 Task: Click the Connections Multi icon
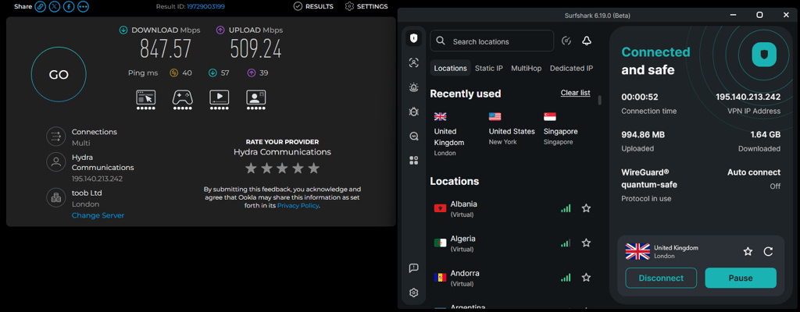coord(55,136)
